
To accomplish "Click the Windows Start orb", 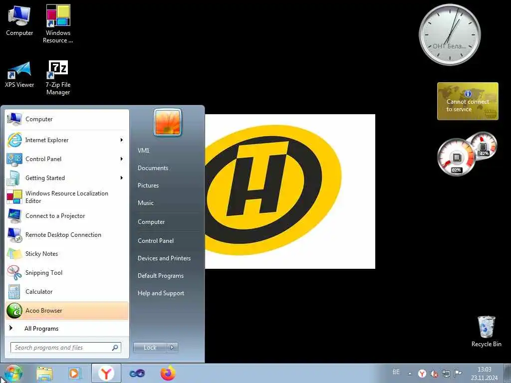I will pos(13,373).
